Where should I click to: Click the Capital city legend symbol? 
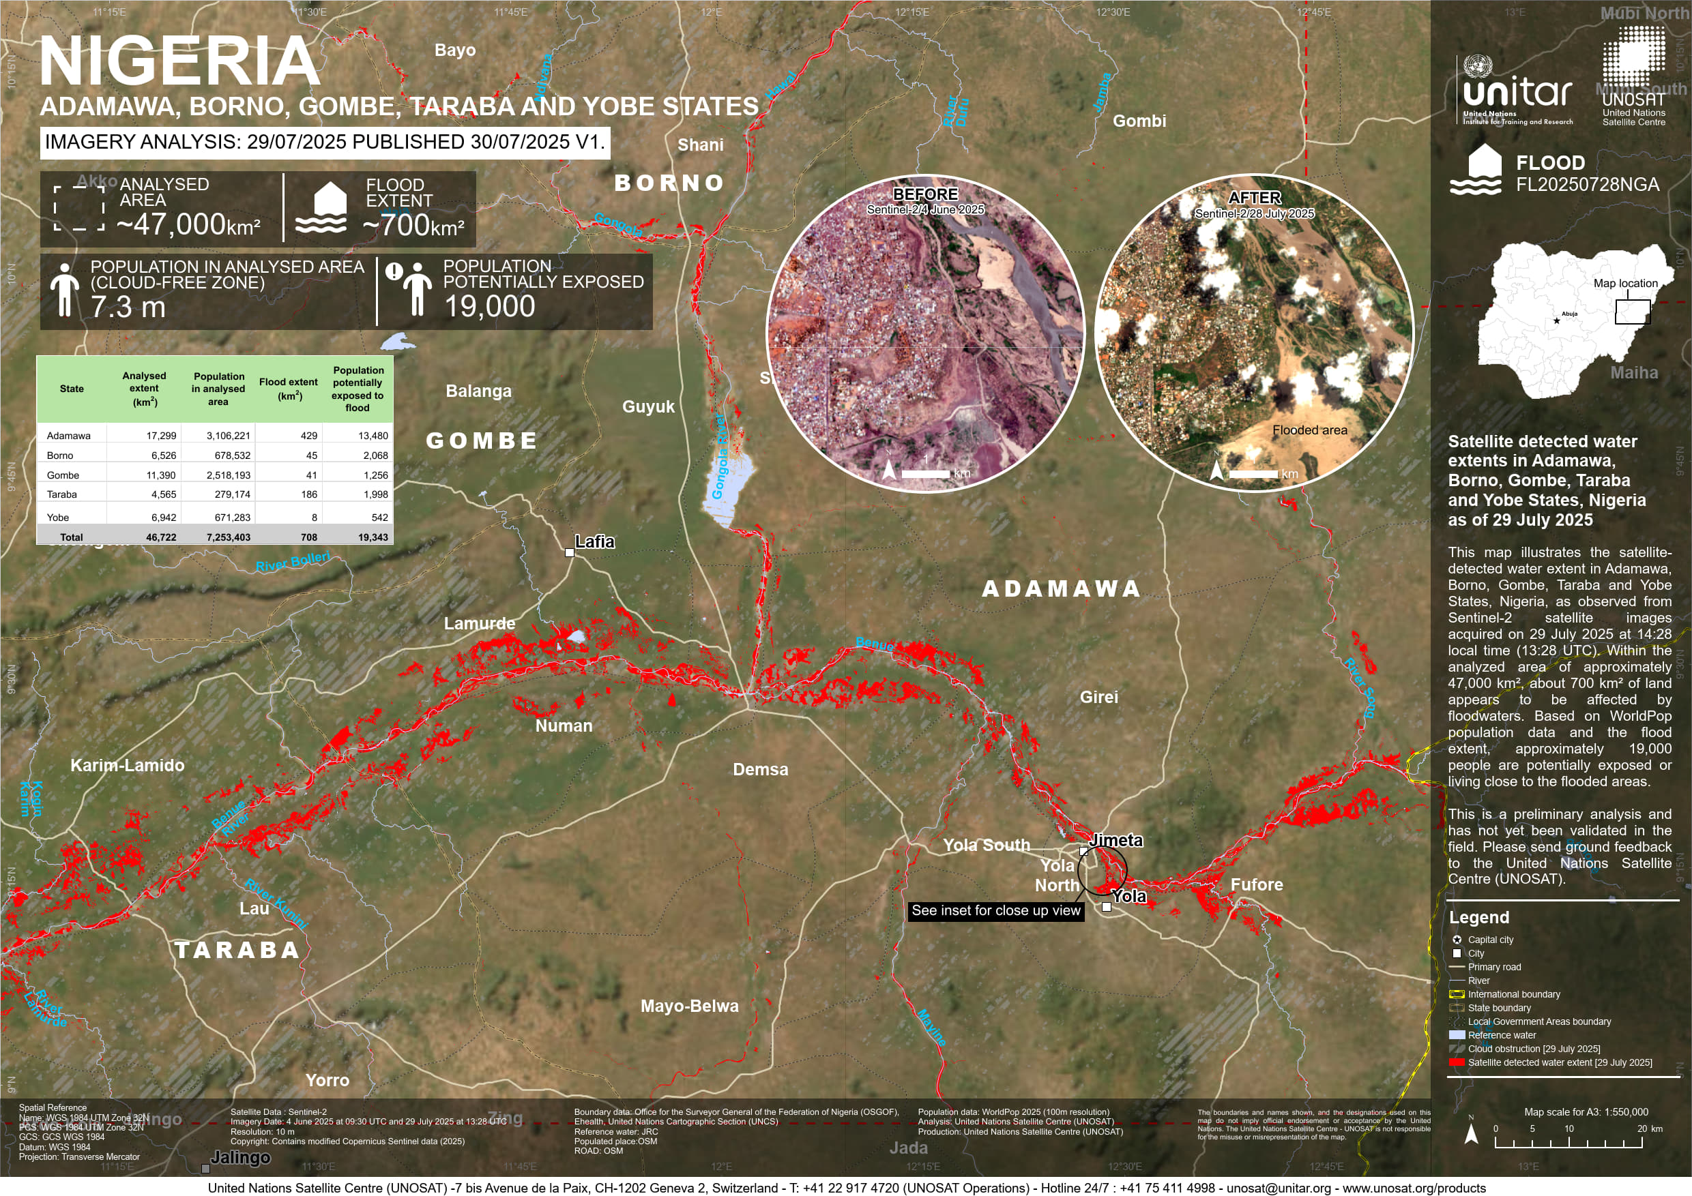[x=1456, y=940]
